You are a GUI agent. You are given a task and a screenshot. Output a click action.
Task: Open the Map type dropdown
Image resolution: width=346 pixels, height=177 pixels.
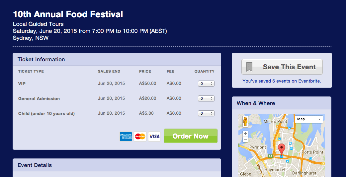tap(309, 119)
